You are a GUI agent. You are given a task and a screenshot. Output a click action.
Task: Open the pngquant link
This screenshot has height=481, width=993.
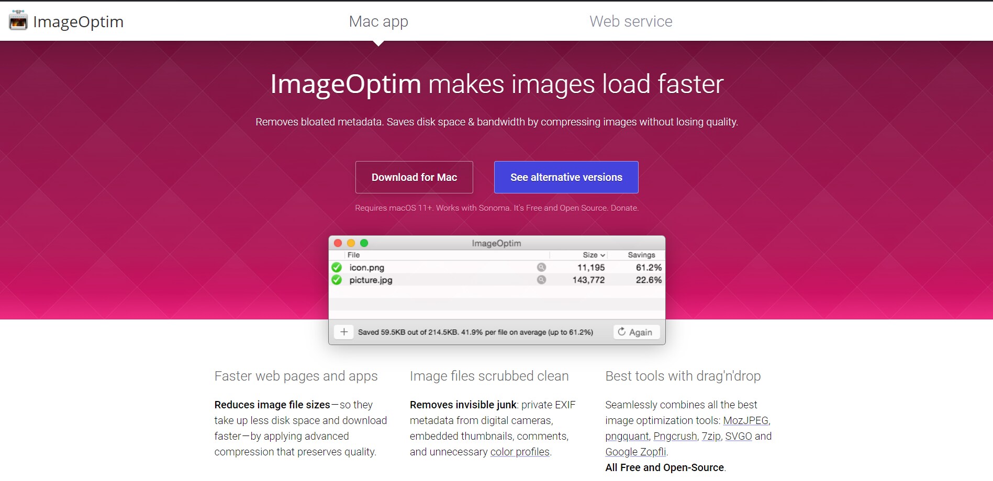626,436
